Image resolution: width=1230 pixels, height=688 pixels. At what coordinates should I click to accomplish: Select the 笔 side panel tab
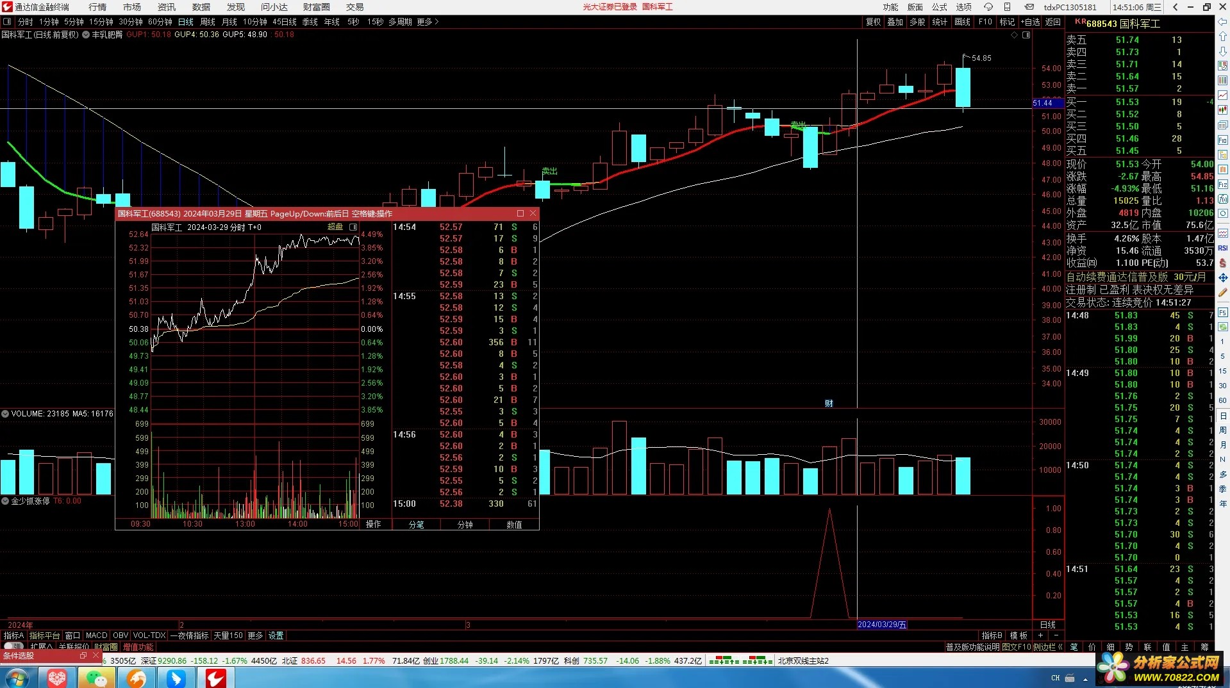tap(1074, 647)
